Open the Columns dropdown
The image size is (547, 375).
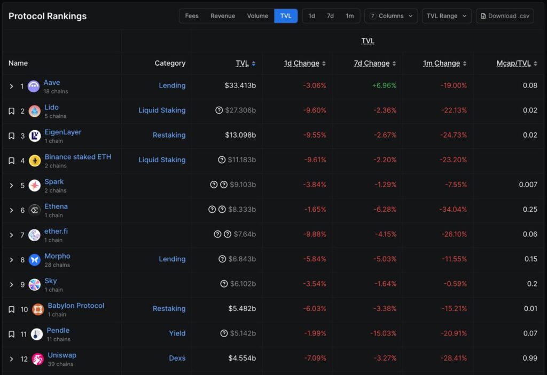(391, 16)
